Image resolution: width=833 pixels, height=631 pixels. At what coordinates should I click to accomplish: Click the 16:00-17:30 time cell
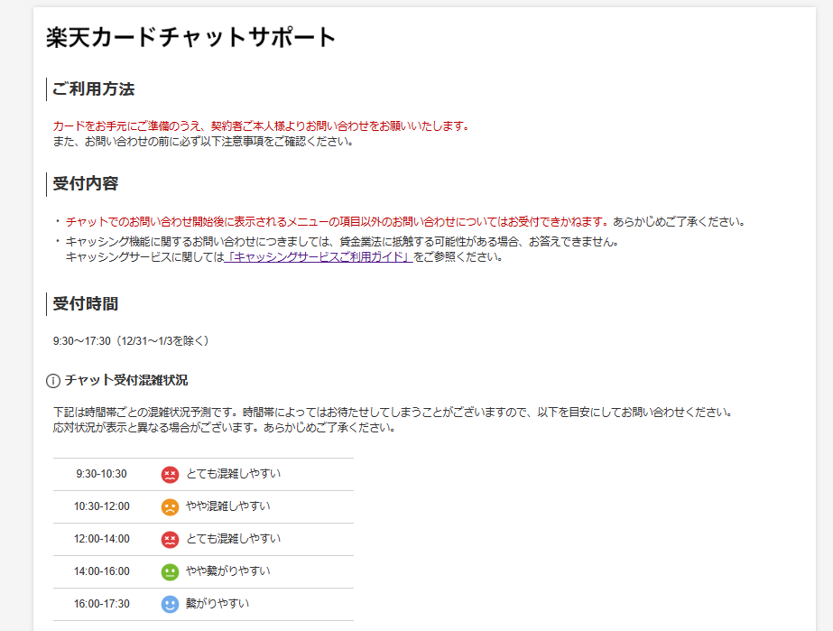(101, 605)
